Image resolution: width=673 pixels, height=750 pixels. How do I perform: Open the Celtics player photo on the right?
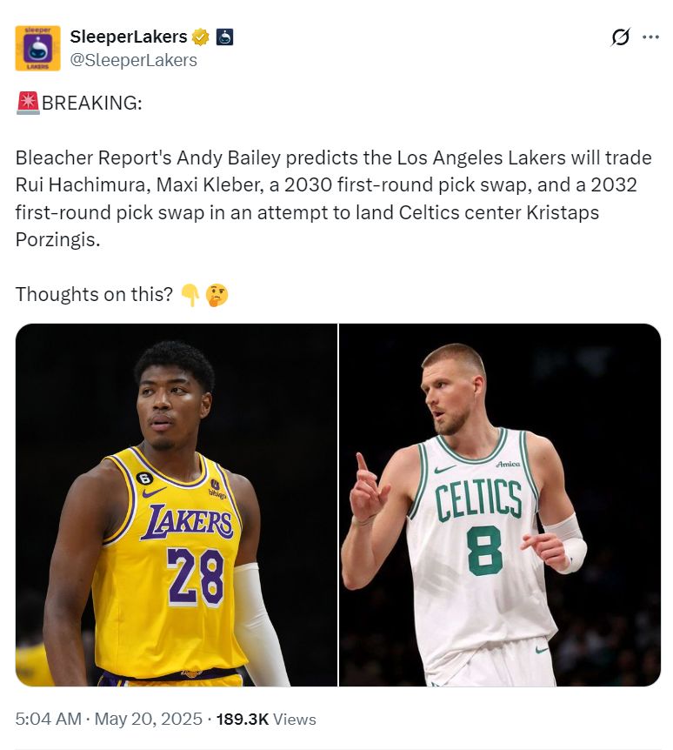tap(500, 505)
